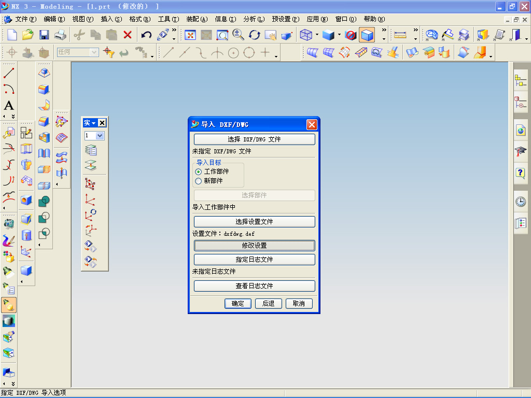Image resolution: width=531 pixels, height=398 pixels.
Task: Click 指定日志文件 button
Action: coord(254,260)
